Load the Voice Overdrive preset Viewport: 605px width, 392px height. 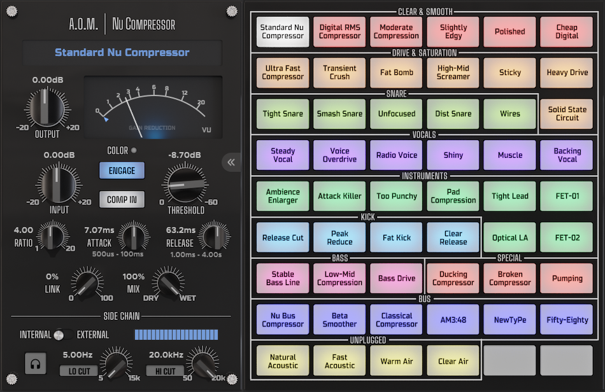[x=339, y=155]
